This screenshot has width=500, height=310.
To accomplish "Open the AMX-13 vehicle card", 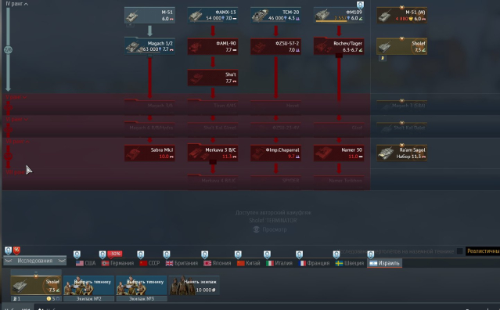I will click(213, 16).
